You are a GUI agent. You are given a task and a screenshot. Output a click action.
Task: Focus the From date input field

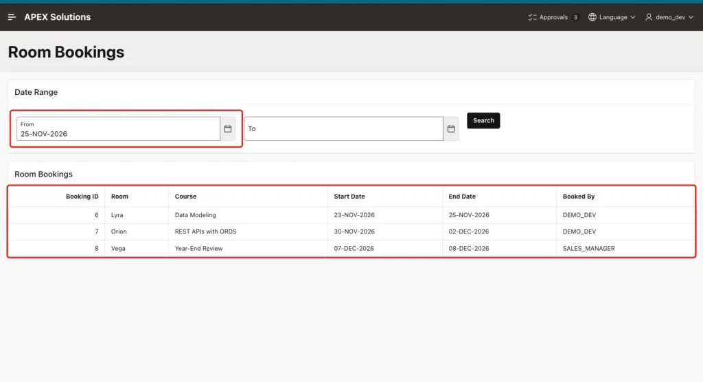pos(118,129)
